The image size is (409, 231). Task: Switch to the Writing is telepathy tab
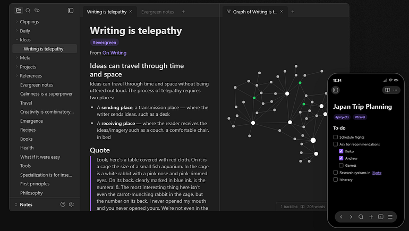pos(107,12)
